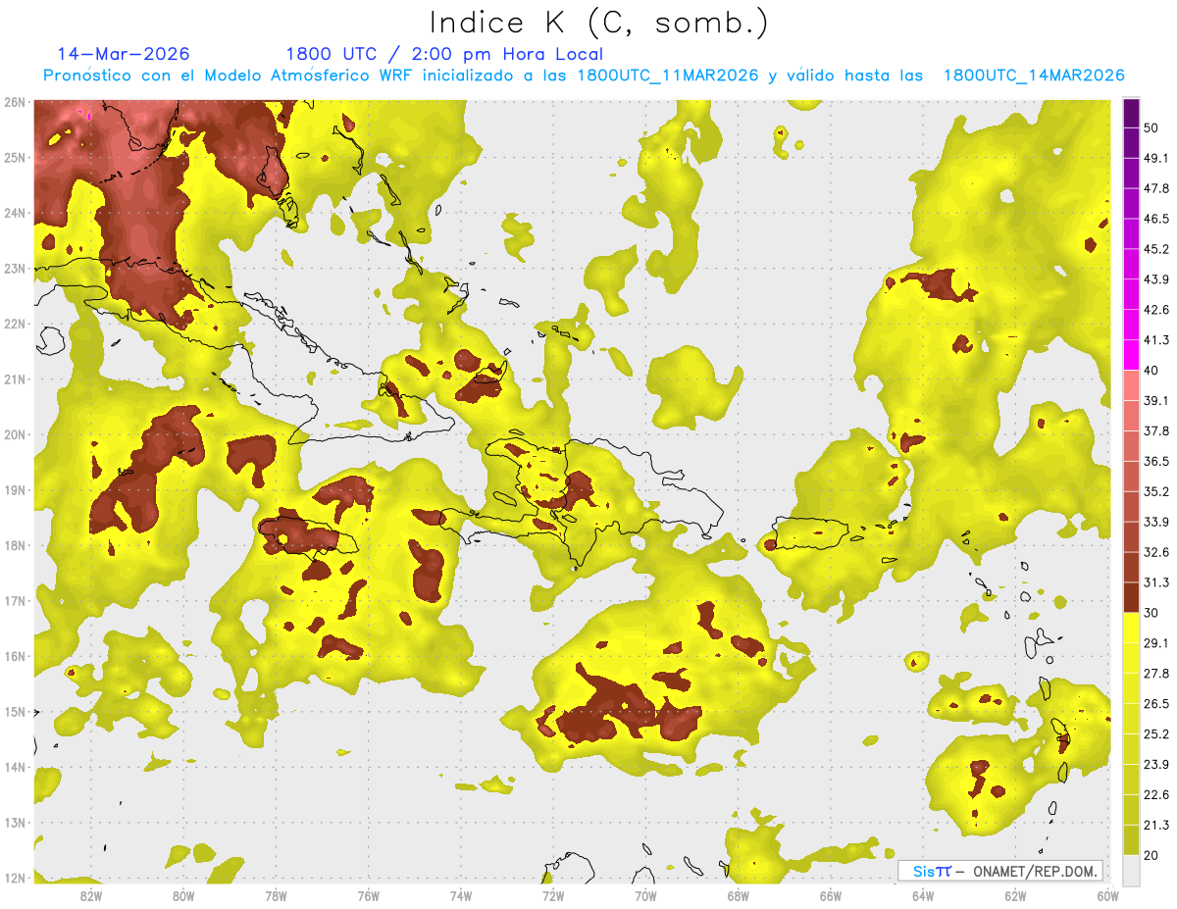Image resolution: width=1177 pixels, height=909 pixels.
Task: Click the 62W longitude label
Action: pos(1015,895)
